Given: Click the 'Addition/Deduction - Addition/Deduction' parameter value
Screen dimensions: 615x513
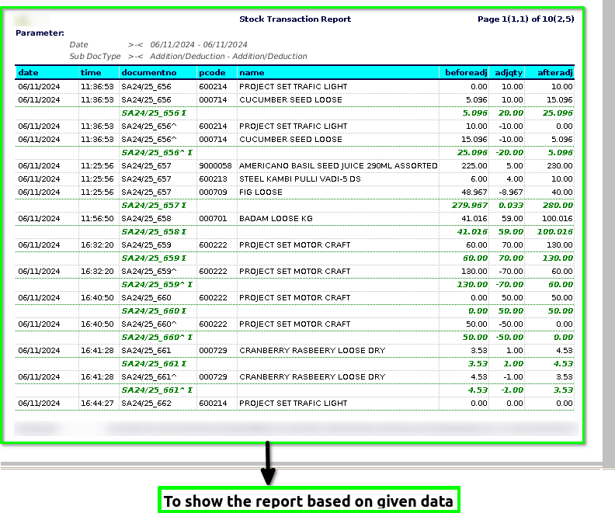Looking at the screenshot, I should point(228,56).
